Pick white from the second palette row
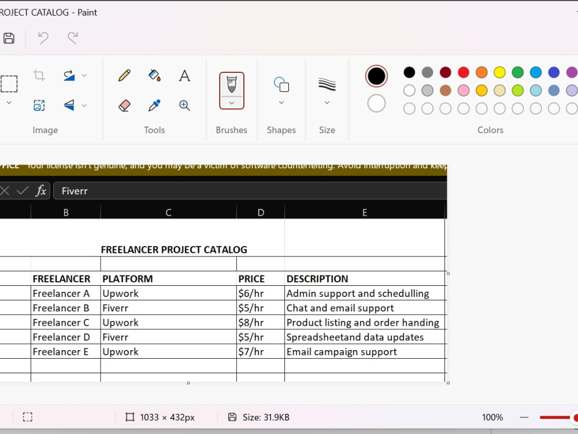 click(409, 90)
